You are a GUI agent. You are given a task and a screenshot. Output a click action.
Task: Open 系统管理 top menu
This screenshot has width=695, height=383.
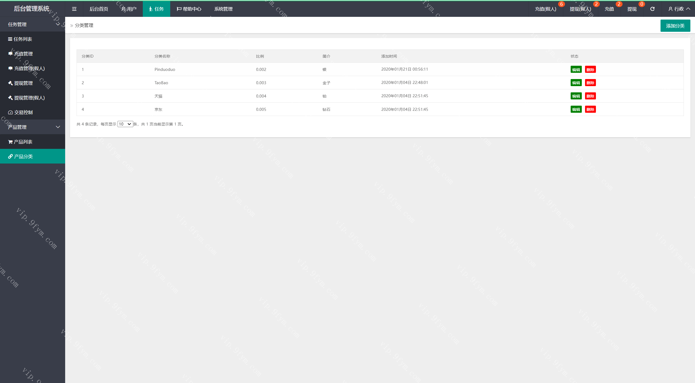point(223,9)
